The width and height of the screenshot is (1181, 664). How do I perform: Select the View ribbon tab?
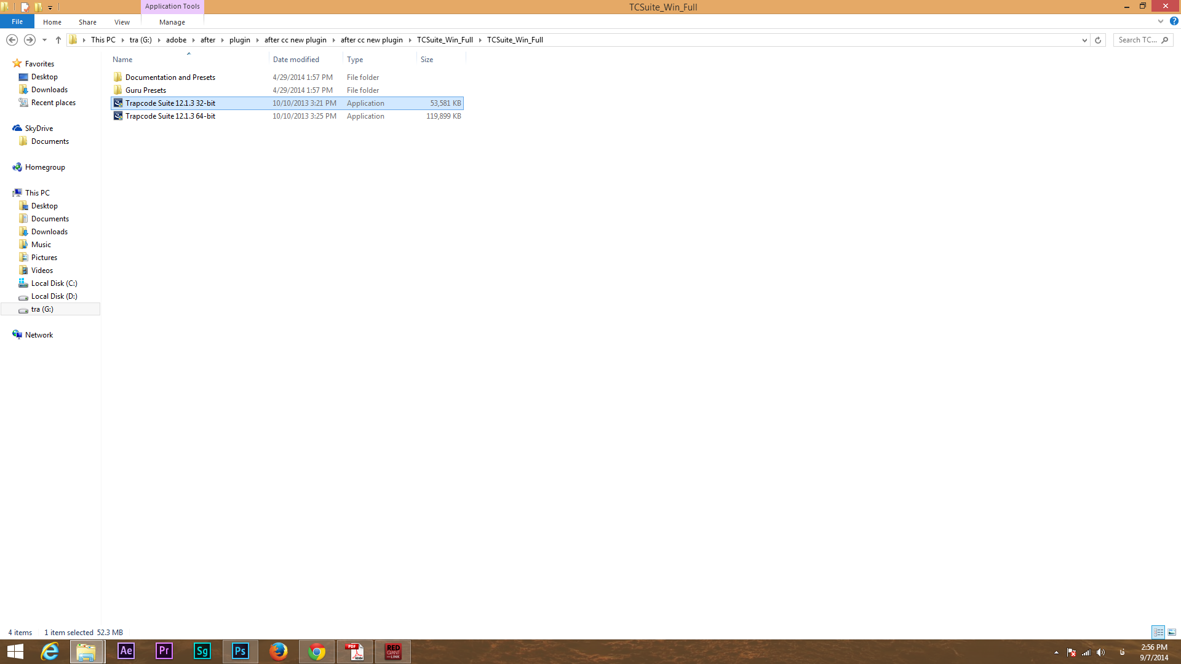(122, 22)
